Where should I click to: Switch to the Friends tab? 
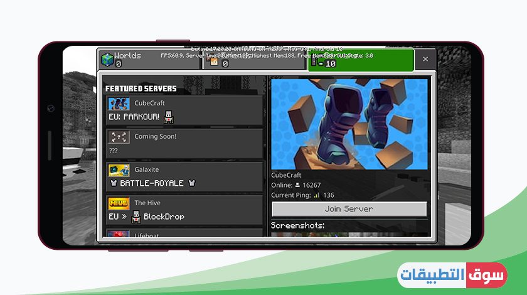255,60
